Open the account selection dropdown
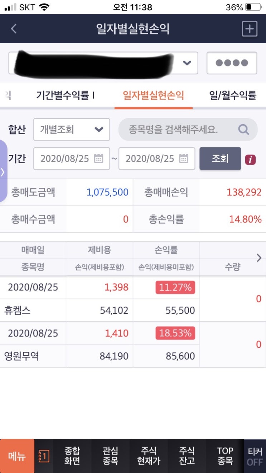 coord(103,63)
